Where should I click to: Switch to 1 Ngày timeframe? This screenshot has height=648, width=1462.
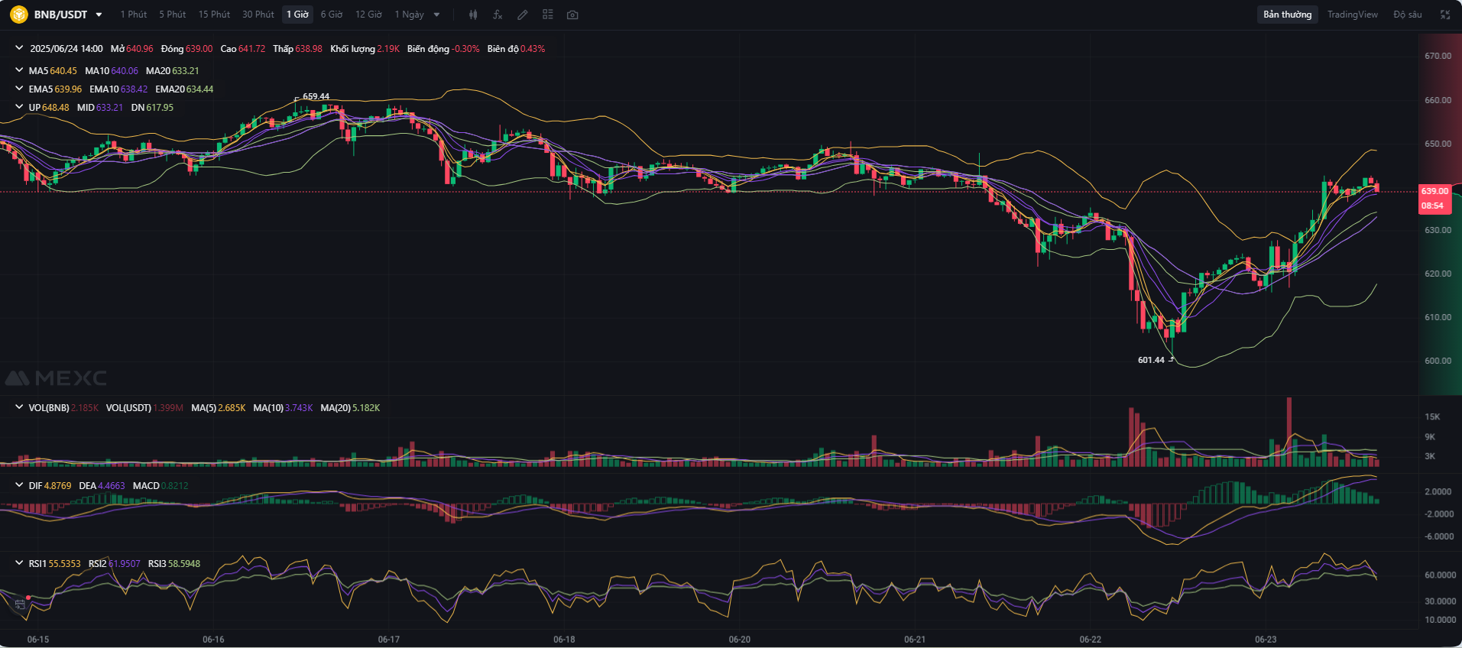[x=409, y=15]
